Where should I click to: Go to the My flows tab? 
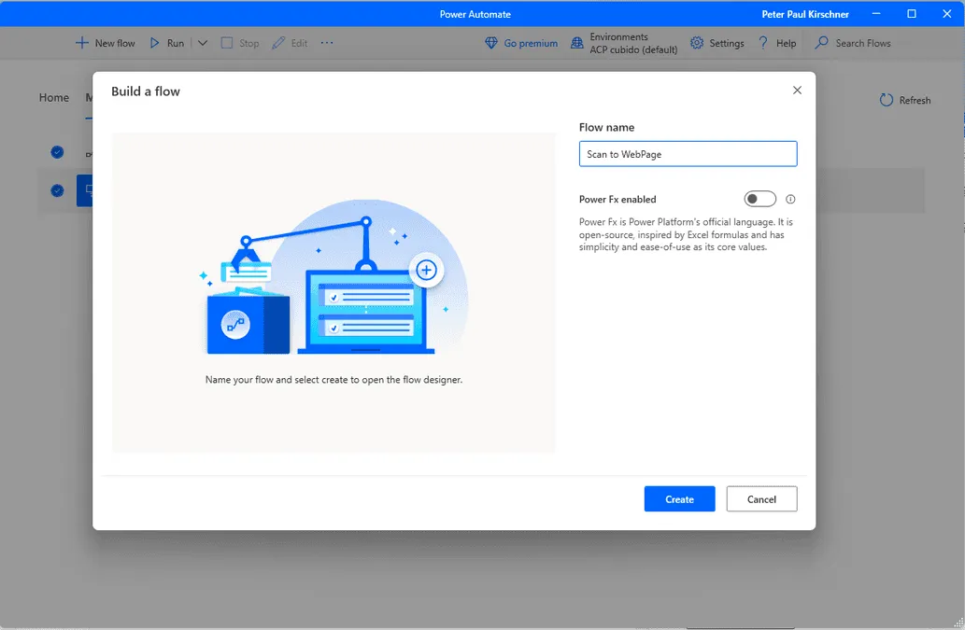point(89,97)
